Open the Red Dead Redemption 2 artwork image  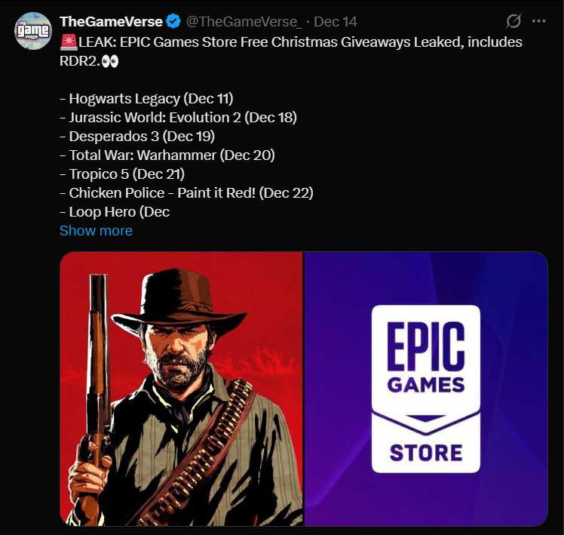pos(181,389)
